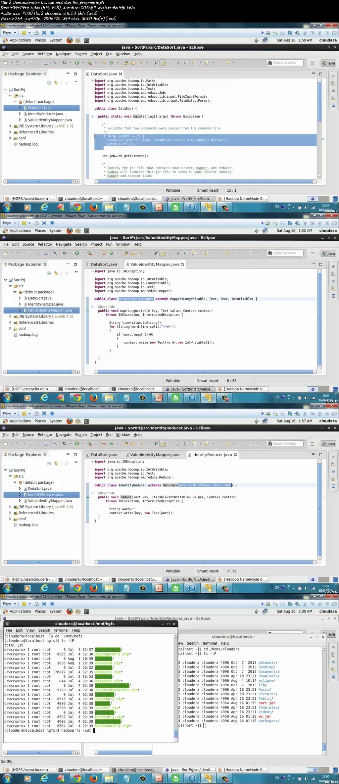Open the Refactor menu in the 1:50 AM Eclipse window

pyautogui.click(x=45, y=54)
